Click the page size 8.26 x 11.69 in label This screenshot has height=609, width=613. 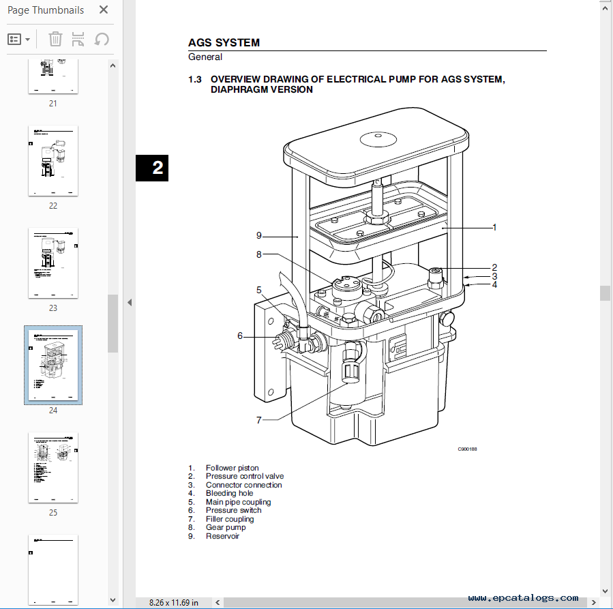pyautogui.click(x=174, y=602)
